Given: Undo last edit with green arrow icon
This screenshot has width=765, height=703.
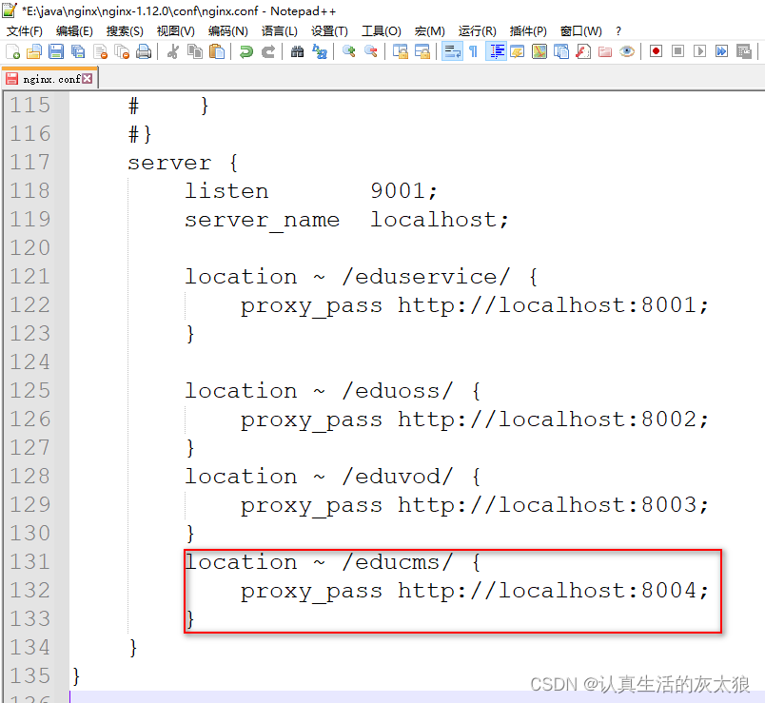Looking at the screenshot, I should [x=245, y=51].
